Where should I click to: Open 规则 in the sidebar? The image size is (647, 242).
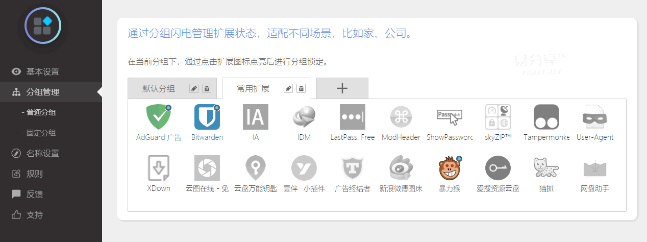tap(51, 174)
